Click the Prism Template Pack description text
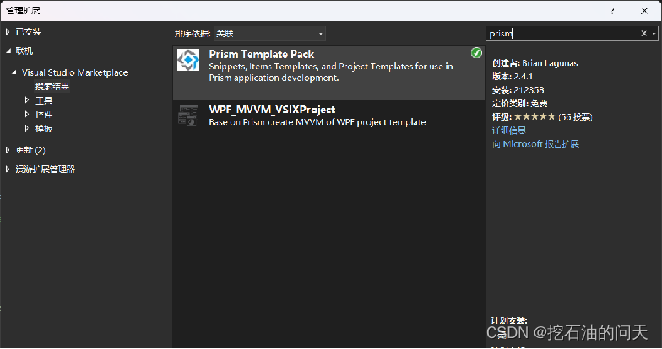The width and height of the screenshot is (662, 349). coord(331,72)
